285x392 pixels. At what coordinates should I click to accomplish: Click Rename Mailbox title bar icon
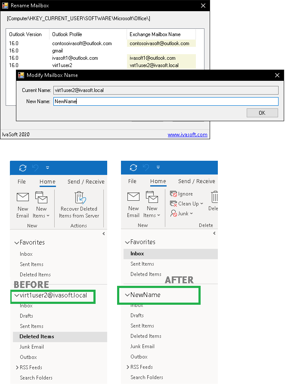5,6
